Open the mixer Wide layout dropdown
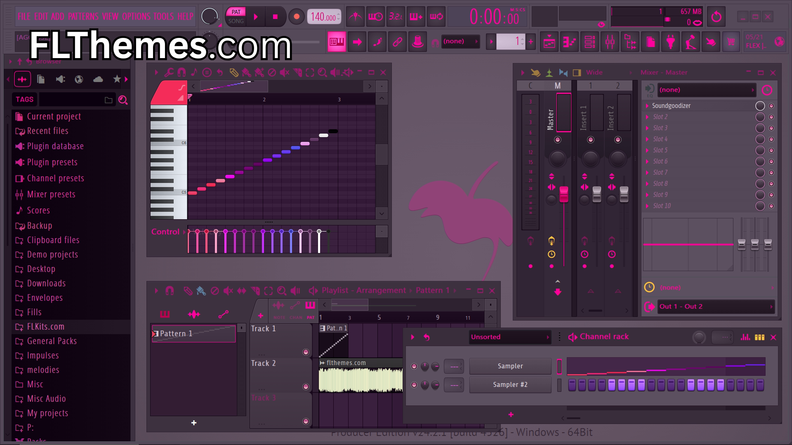The width and height of the screenshot is (792, 445). pyautogui.click(x=594, y=73)
